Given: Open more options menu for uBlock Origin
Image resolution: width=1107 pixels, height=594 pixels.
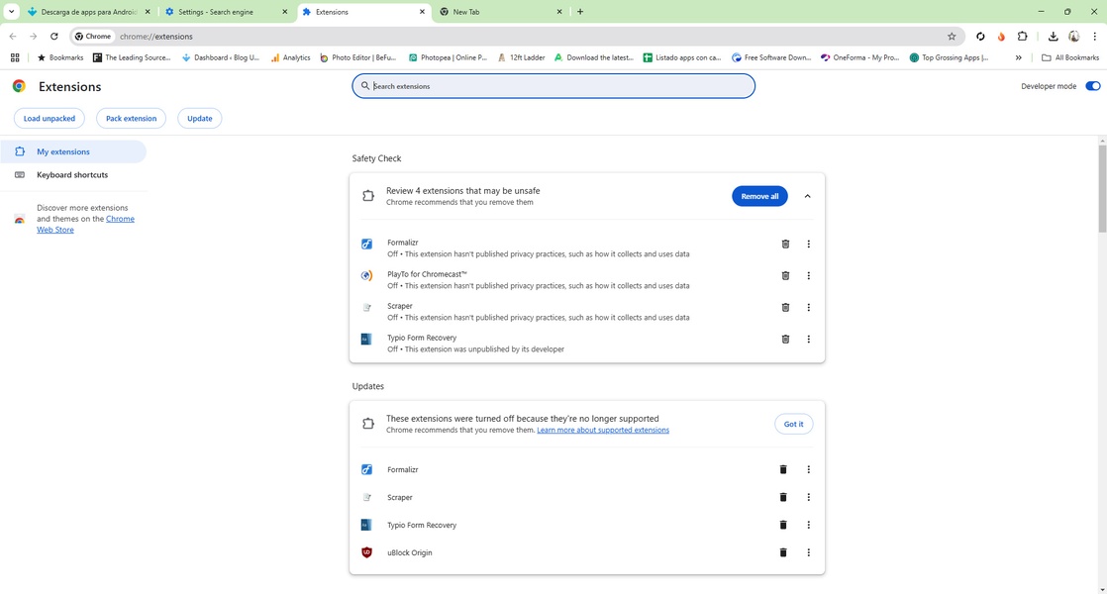Looking at the screenshot, I should tap(808, 553).
